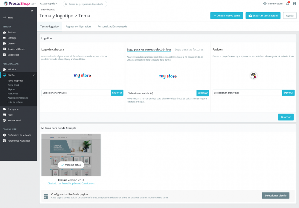Click the Añadir nuevo tema button
299x208 pixels.
(x=226, y=15)
